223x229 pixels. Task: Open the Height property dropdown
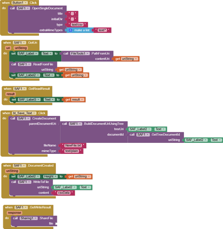point(50,176)
